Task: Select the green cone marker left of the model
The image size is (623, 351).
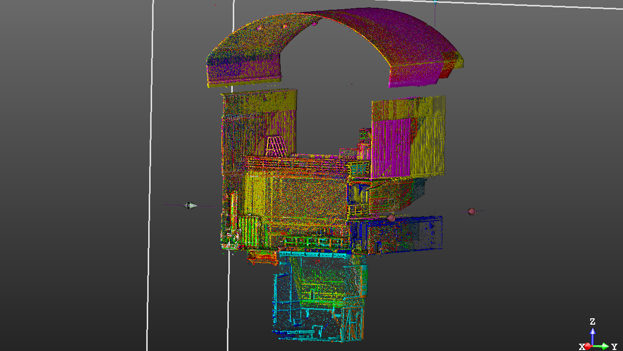Action: 191,206
